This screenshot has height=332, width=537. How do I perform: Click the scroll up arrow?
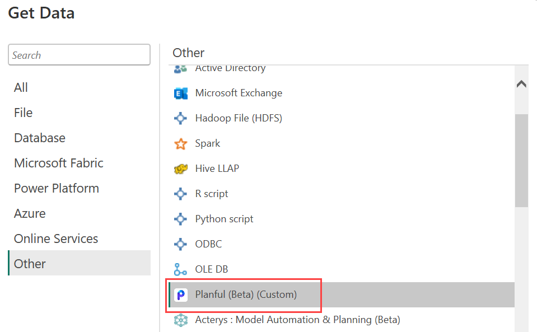point(521,84)
